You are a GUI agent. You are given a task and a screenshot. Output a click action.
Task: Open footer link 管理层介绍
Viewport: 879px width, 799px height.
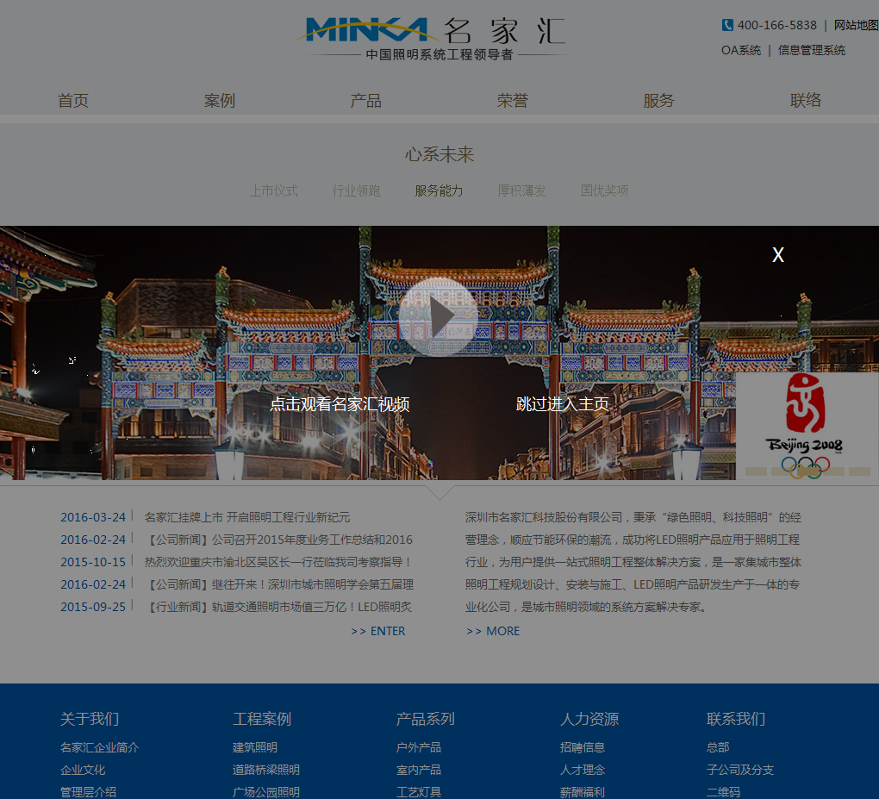(x=88, y=792)
